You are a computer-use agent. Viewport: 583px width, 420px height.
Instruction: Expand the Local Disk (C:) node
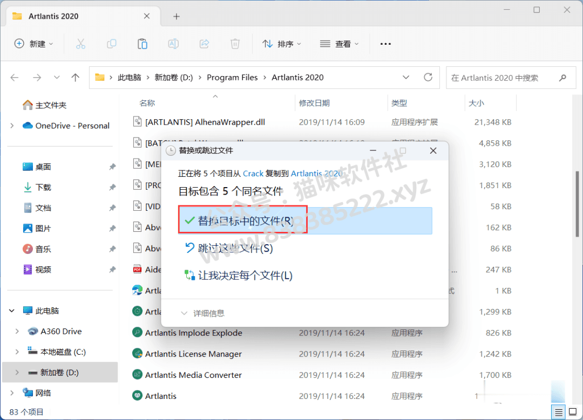(17, 352)
